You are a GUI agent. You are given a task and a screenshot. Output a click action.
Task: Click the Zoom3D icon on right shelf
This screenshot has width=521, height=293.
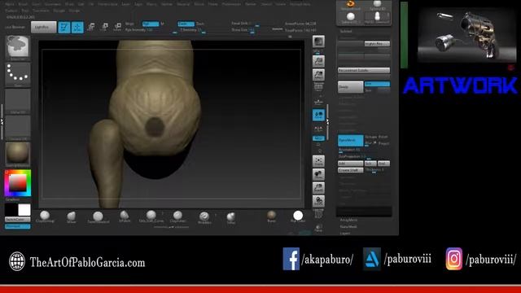pos(318,188)
